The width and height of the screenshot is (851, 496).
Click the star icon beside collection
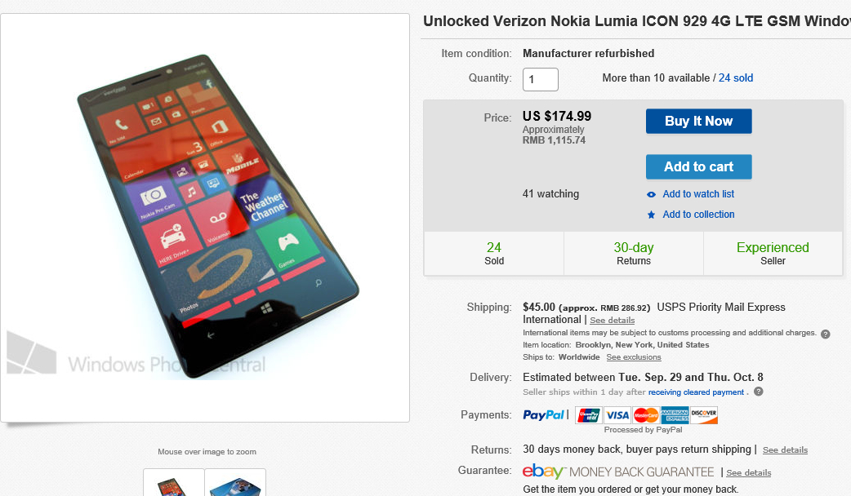(651, 215)
